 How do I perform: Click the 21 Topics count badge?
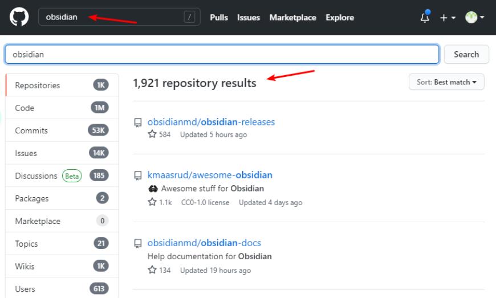101,243
